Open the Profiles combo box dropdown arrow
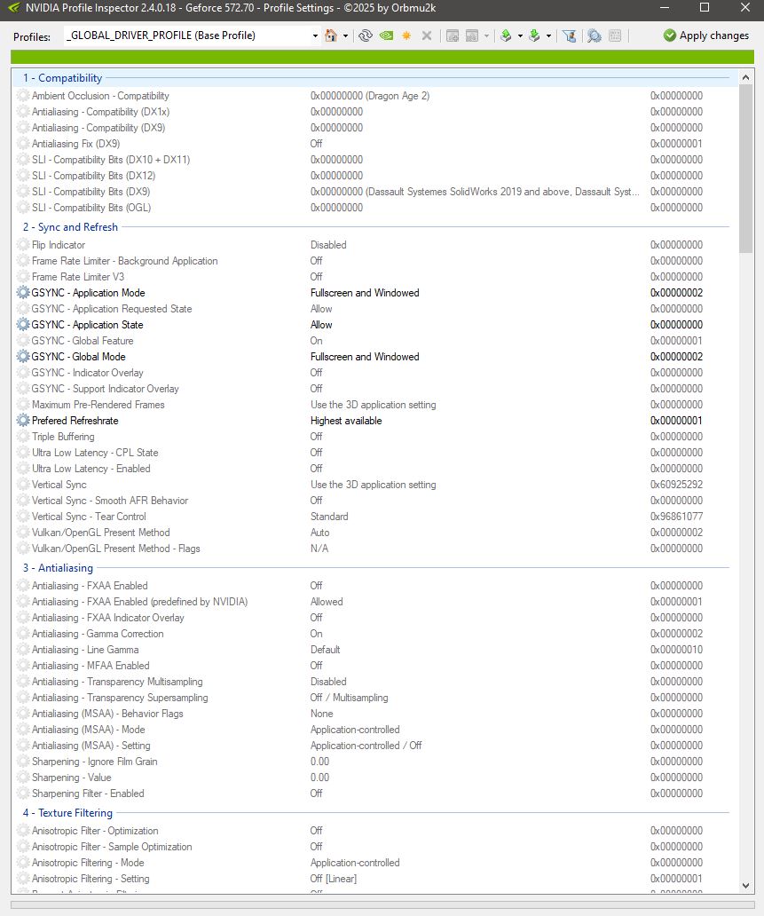The image size is (764, 916). [x=315, y=36]
